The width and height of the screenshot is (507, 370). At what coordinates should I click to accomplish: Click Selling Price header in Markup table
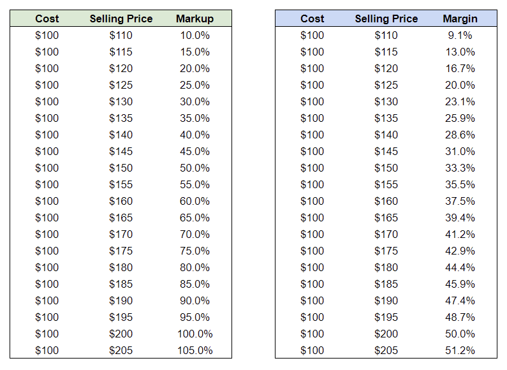click(x=121, y=18)
